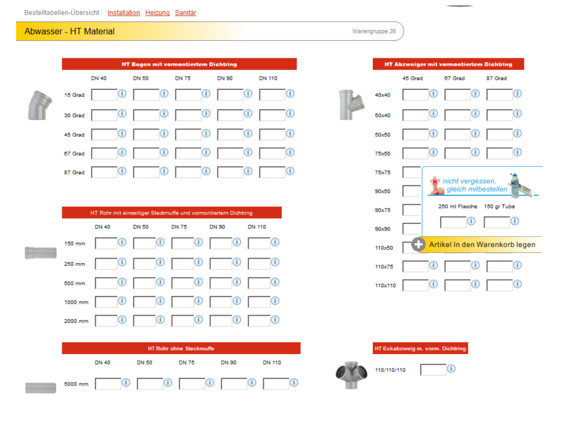Focus quantity field HT Bogen 15 Grad DN 50
The height and width of the screenshot is (421, 569).
tap(146, 95)
